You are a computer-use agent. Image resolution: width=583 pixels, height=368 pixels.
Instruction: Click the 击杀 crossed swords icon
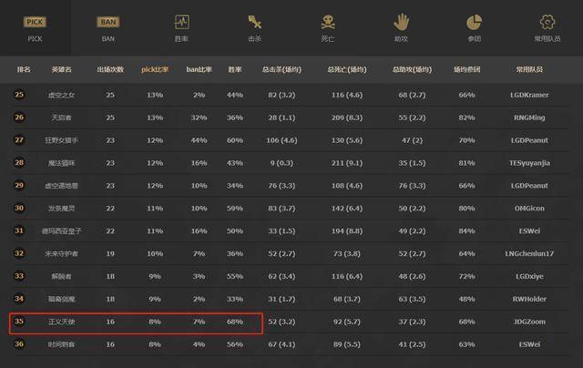[254, 21]
